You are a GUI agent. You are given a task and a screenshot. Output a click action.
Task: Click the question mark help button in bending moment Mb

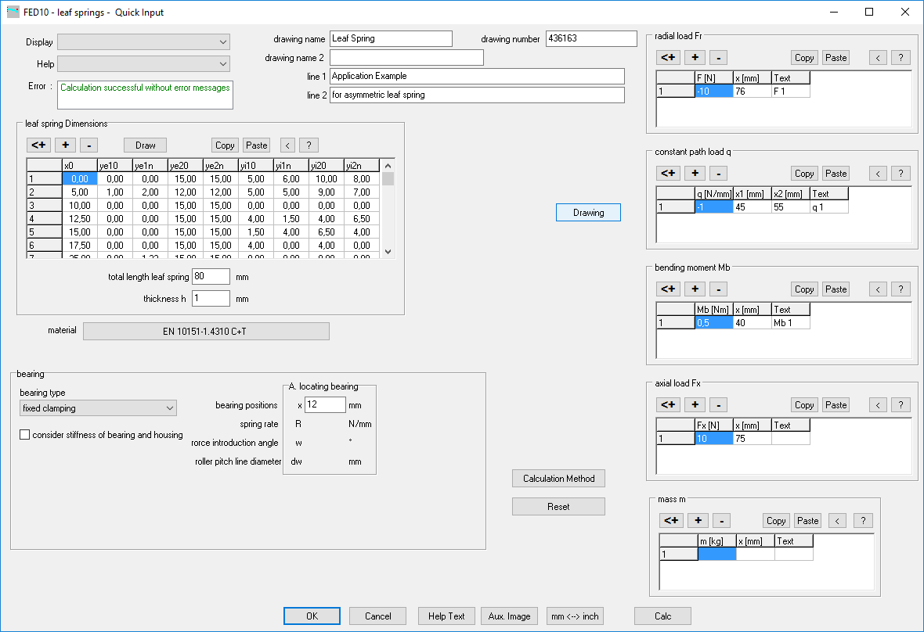click(901, 289)
